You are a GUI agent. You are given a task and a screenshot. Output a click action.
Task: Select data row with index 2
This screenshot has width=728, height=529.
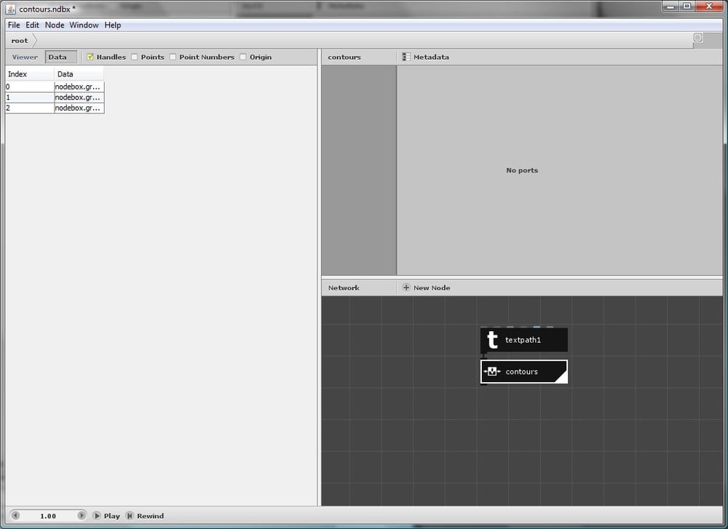click(55, 108)
